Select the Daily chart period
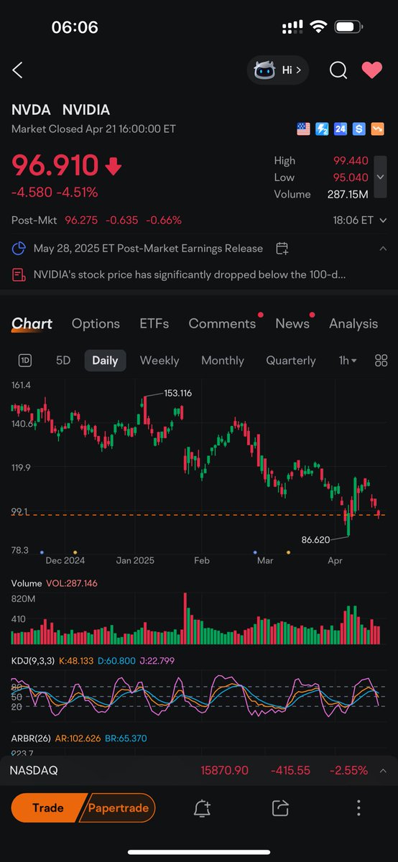 pos(105,361)
